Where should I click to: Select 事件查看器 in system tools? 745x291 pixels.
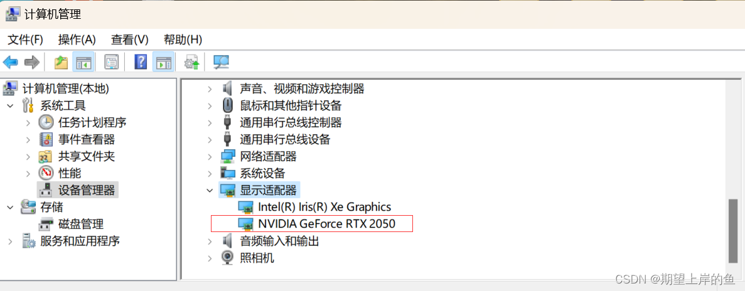pos(87,139)
